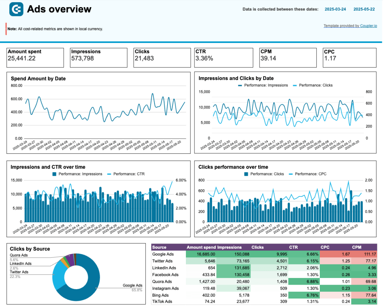Select the CPC scorecard showing 1.17
The height and width of the screenshot is (306, 383).
[x=350, y=58]
